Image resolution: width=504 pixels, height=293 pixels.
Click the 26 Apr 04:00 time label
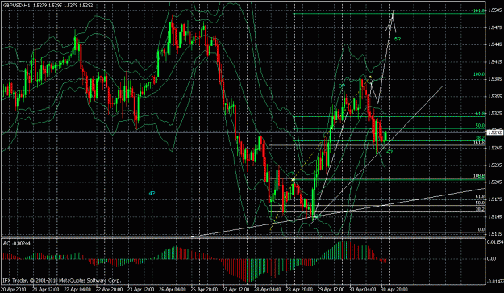pyautogui.click(x=173, y=289)
